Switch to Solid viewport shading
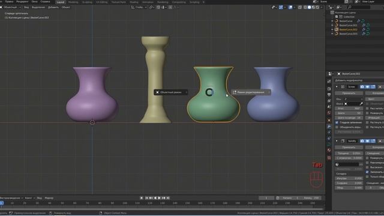This screenshot has height=216, width=384. [x=310, y=7]
